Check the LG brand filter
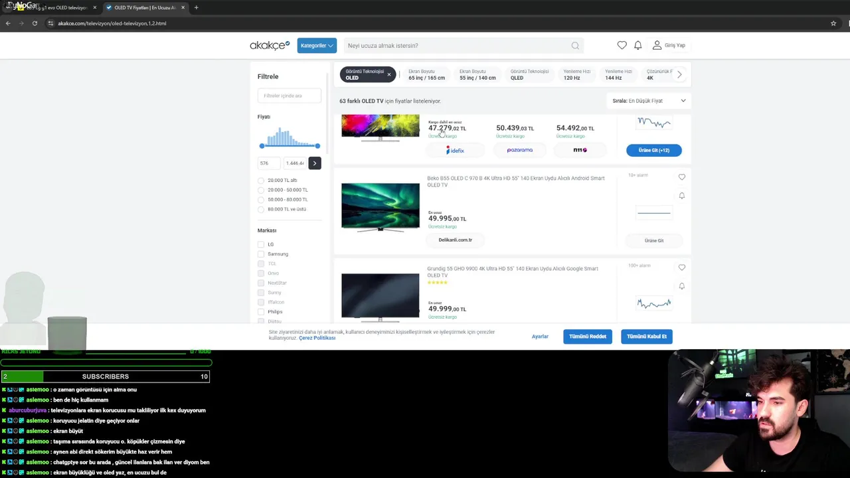850x478 pixels. point(261,244)
